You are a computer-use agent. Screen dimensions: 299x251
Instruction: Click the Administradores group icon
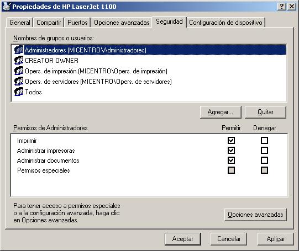(19, 50)
